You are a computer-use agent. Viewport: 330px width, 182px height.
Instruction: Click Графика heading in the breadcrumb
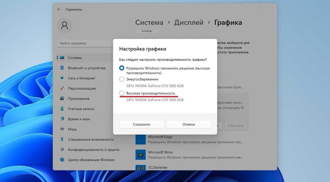click(228, 23)
